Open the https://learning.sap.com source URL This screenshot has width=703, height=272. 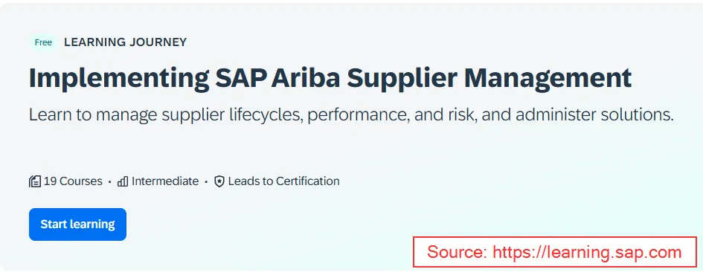point(588,252)
